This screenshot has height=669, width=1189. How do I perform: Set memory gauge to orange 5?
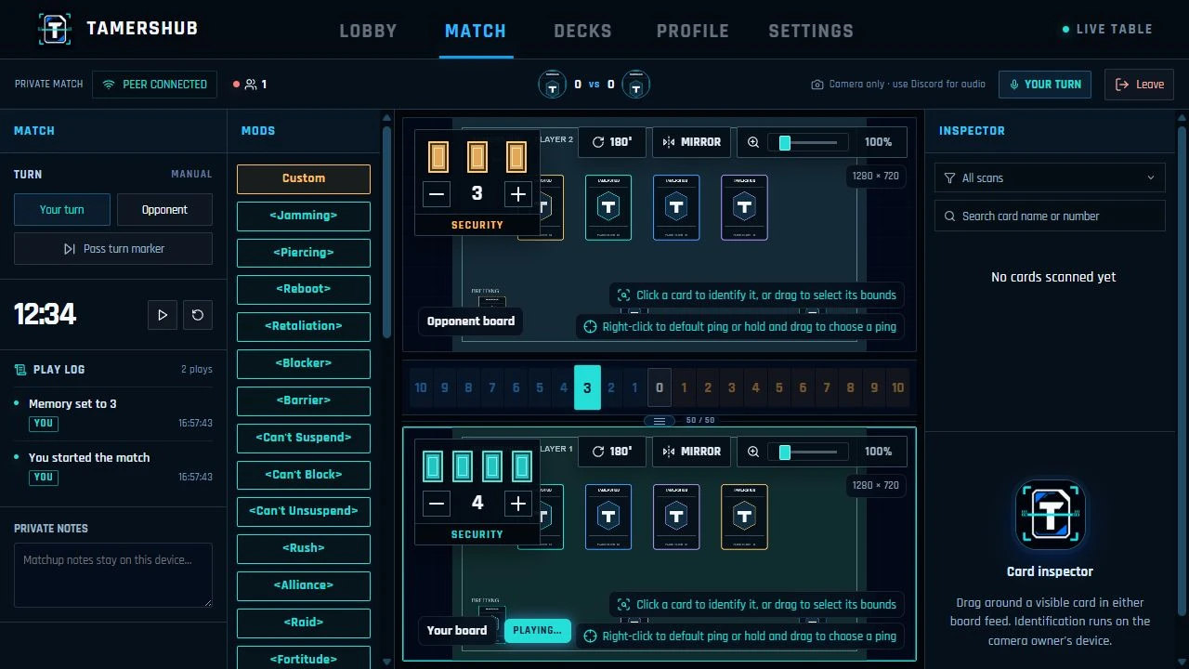pos(778,388)
